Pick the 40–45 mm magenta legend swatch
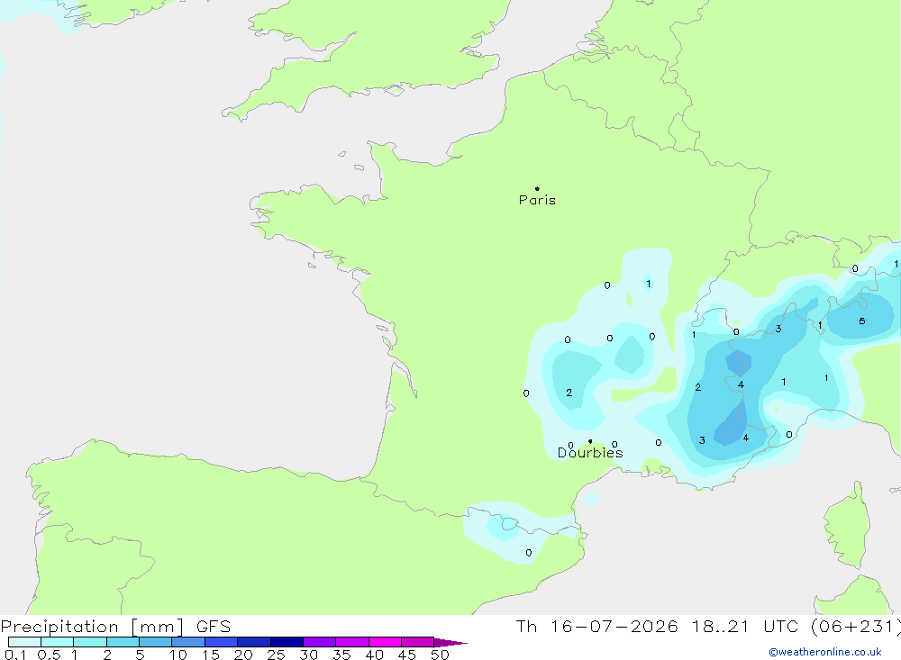The height and width of the screenshot is (660, 901). click(x=385, y=642)
